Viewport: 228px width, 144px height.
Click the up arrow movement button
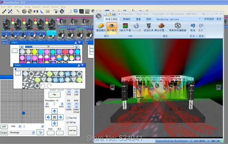pyautogui.click(x=54, y=111)
